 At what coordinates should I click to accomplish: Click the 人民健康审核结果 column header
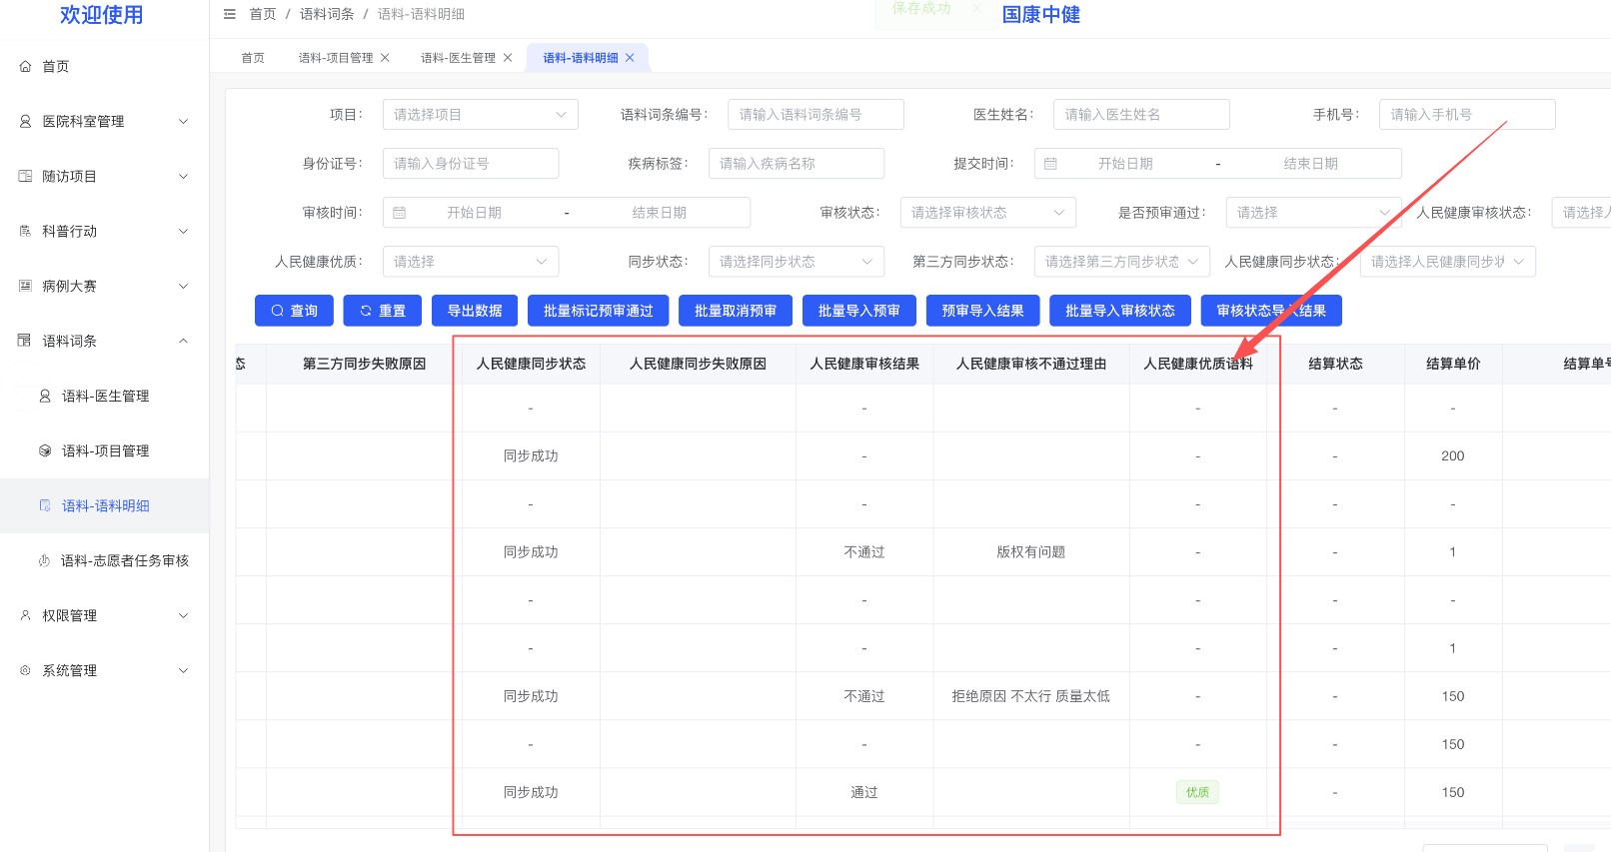864,364
